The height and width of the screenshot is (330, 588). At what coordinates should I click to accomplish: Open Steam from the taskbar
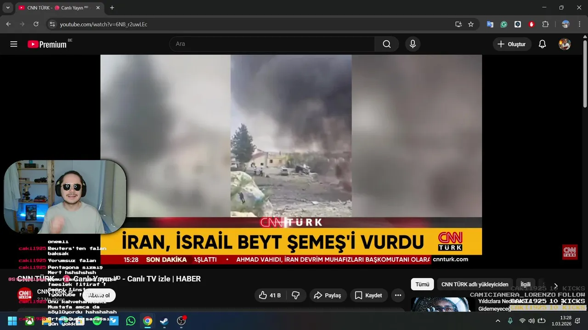click(x=164, y=321)
